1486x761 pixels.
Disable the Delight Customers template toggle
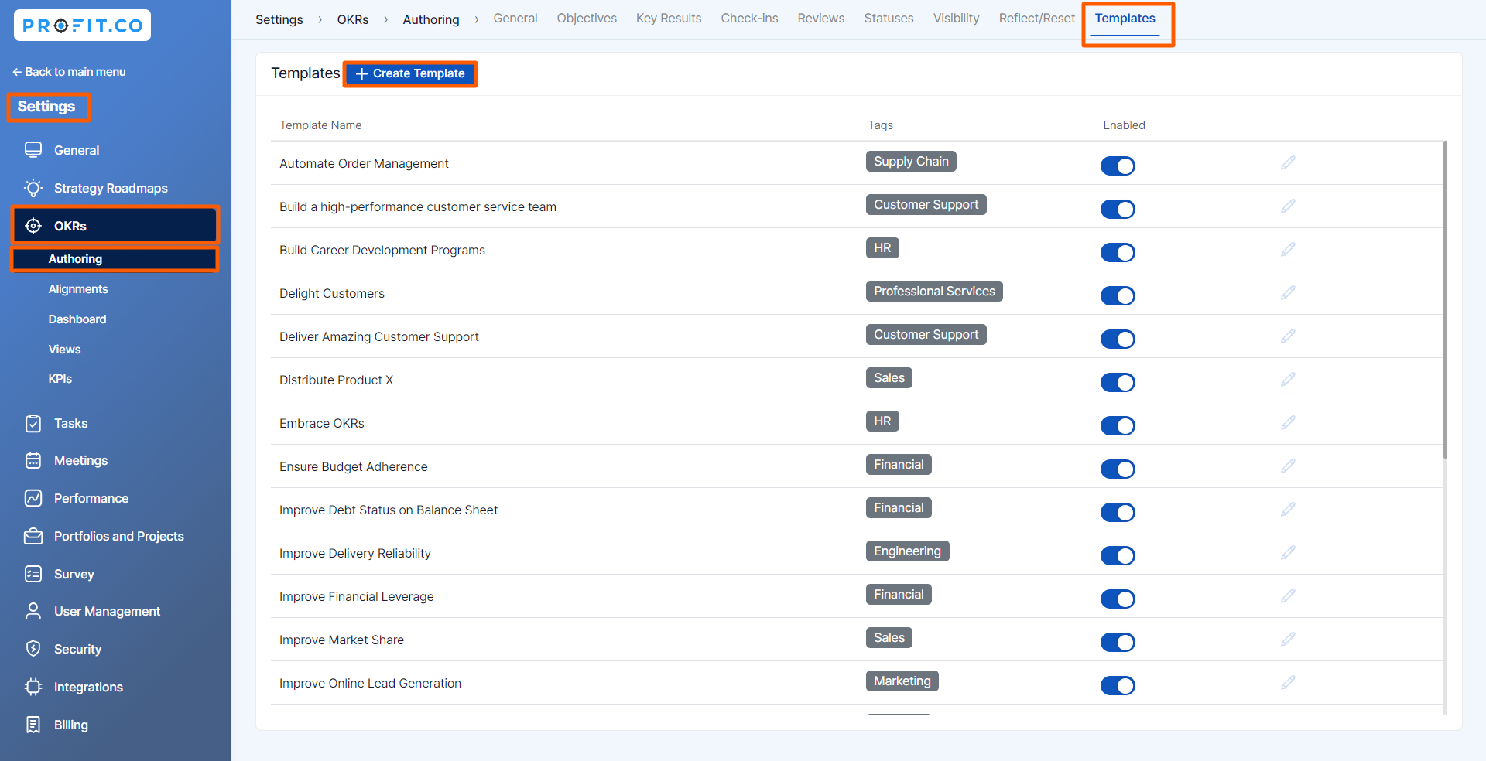(x=1118, y=295)
